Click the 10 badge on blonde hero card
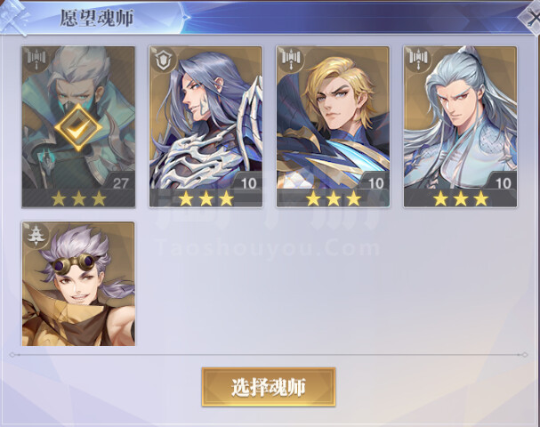 [x=375, y=183]
